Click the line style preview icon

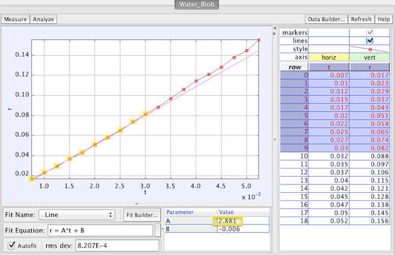[369, 48]
